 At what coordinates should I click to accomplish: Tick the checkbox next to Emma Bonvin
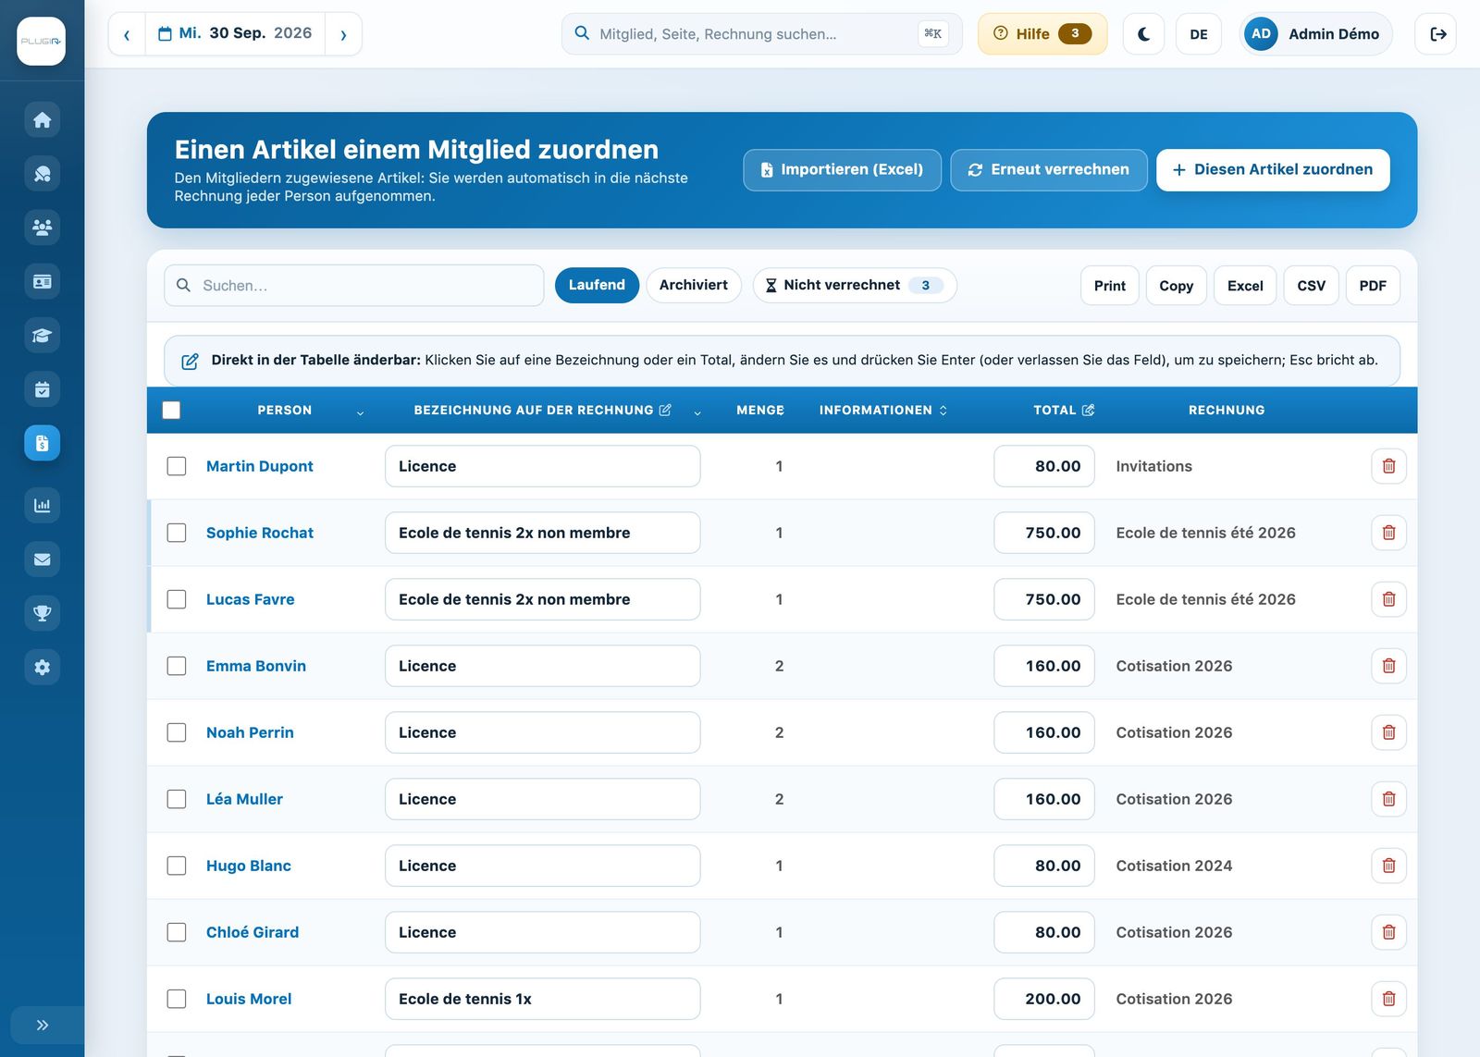tap(177, 666)
